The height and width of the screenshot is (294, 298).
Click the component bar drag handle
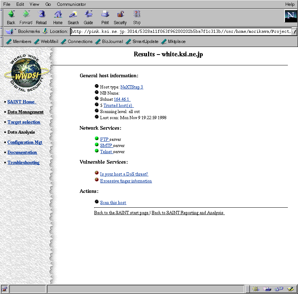(x=247, y=289)
